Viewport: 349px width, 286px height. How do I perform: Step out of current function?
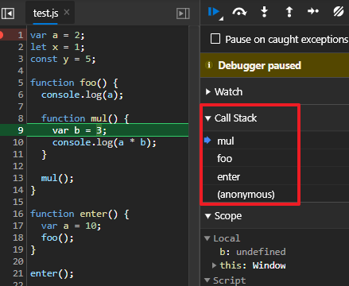289,12
